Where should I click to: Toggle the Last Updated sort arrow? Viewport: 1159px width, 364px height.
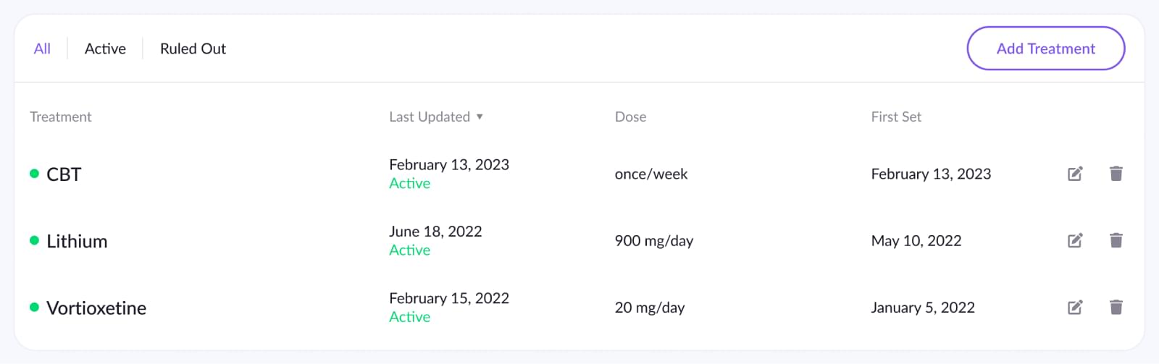[x=480, y=117]
